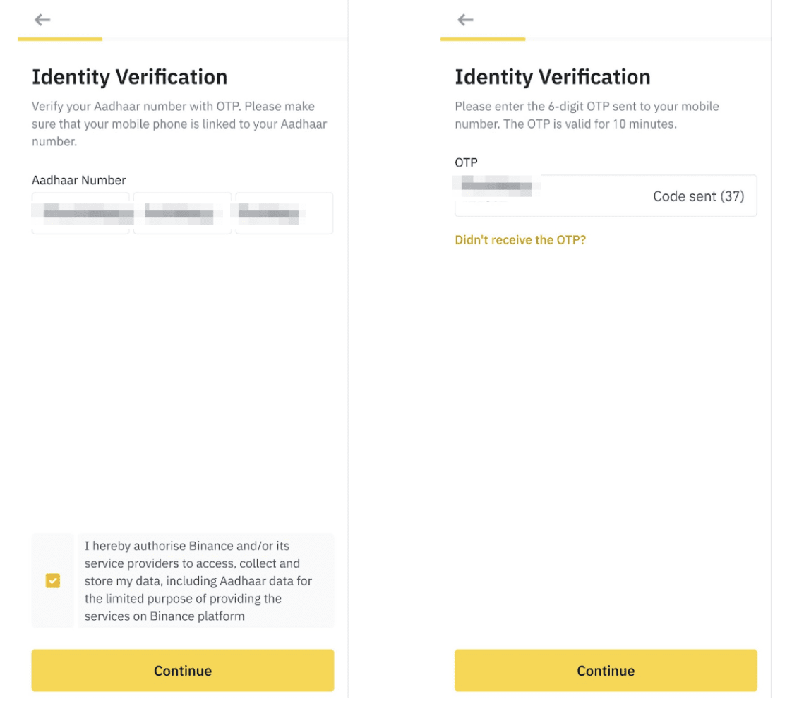
Task: Click the "Please enter the 6-digit OTP" description
Action: click(587, 115)
